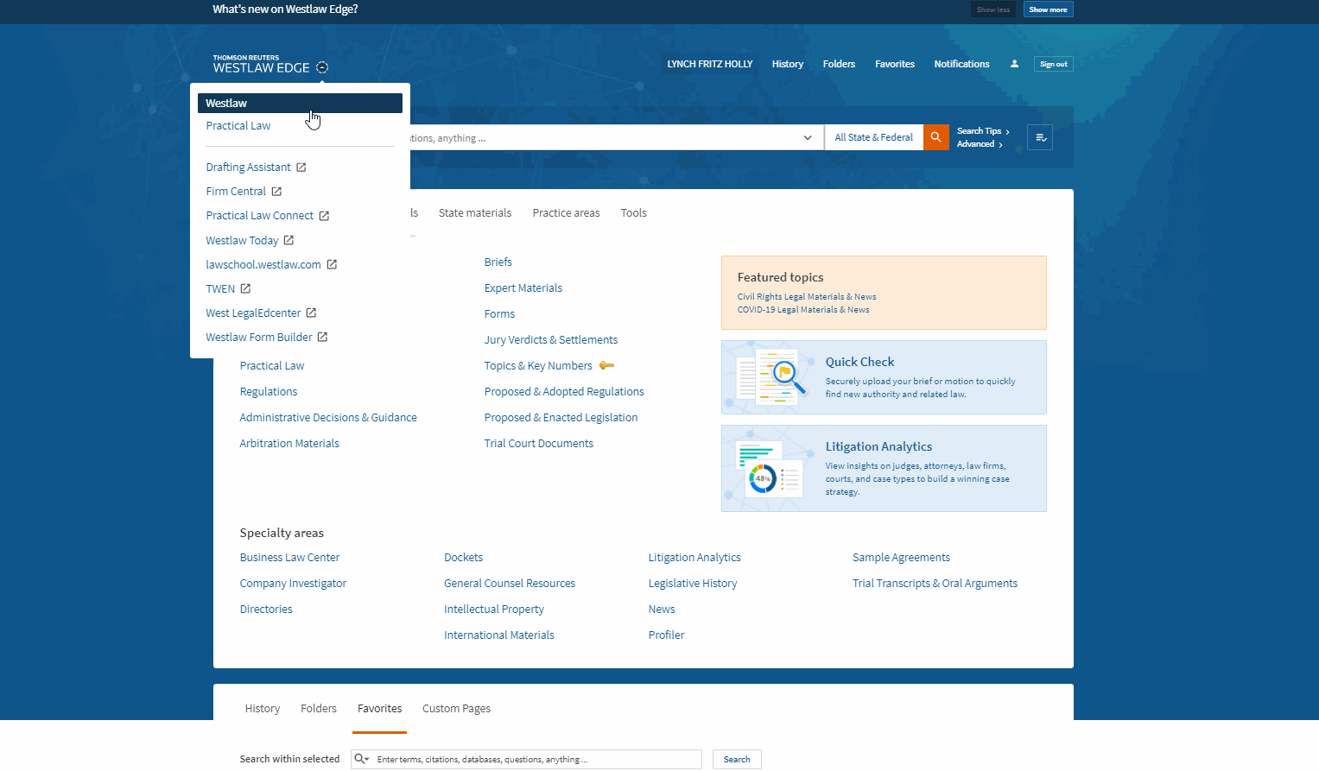Click the key icon beside Topics & Key Numbers

coord(606,366)
